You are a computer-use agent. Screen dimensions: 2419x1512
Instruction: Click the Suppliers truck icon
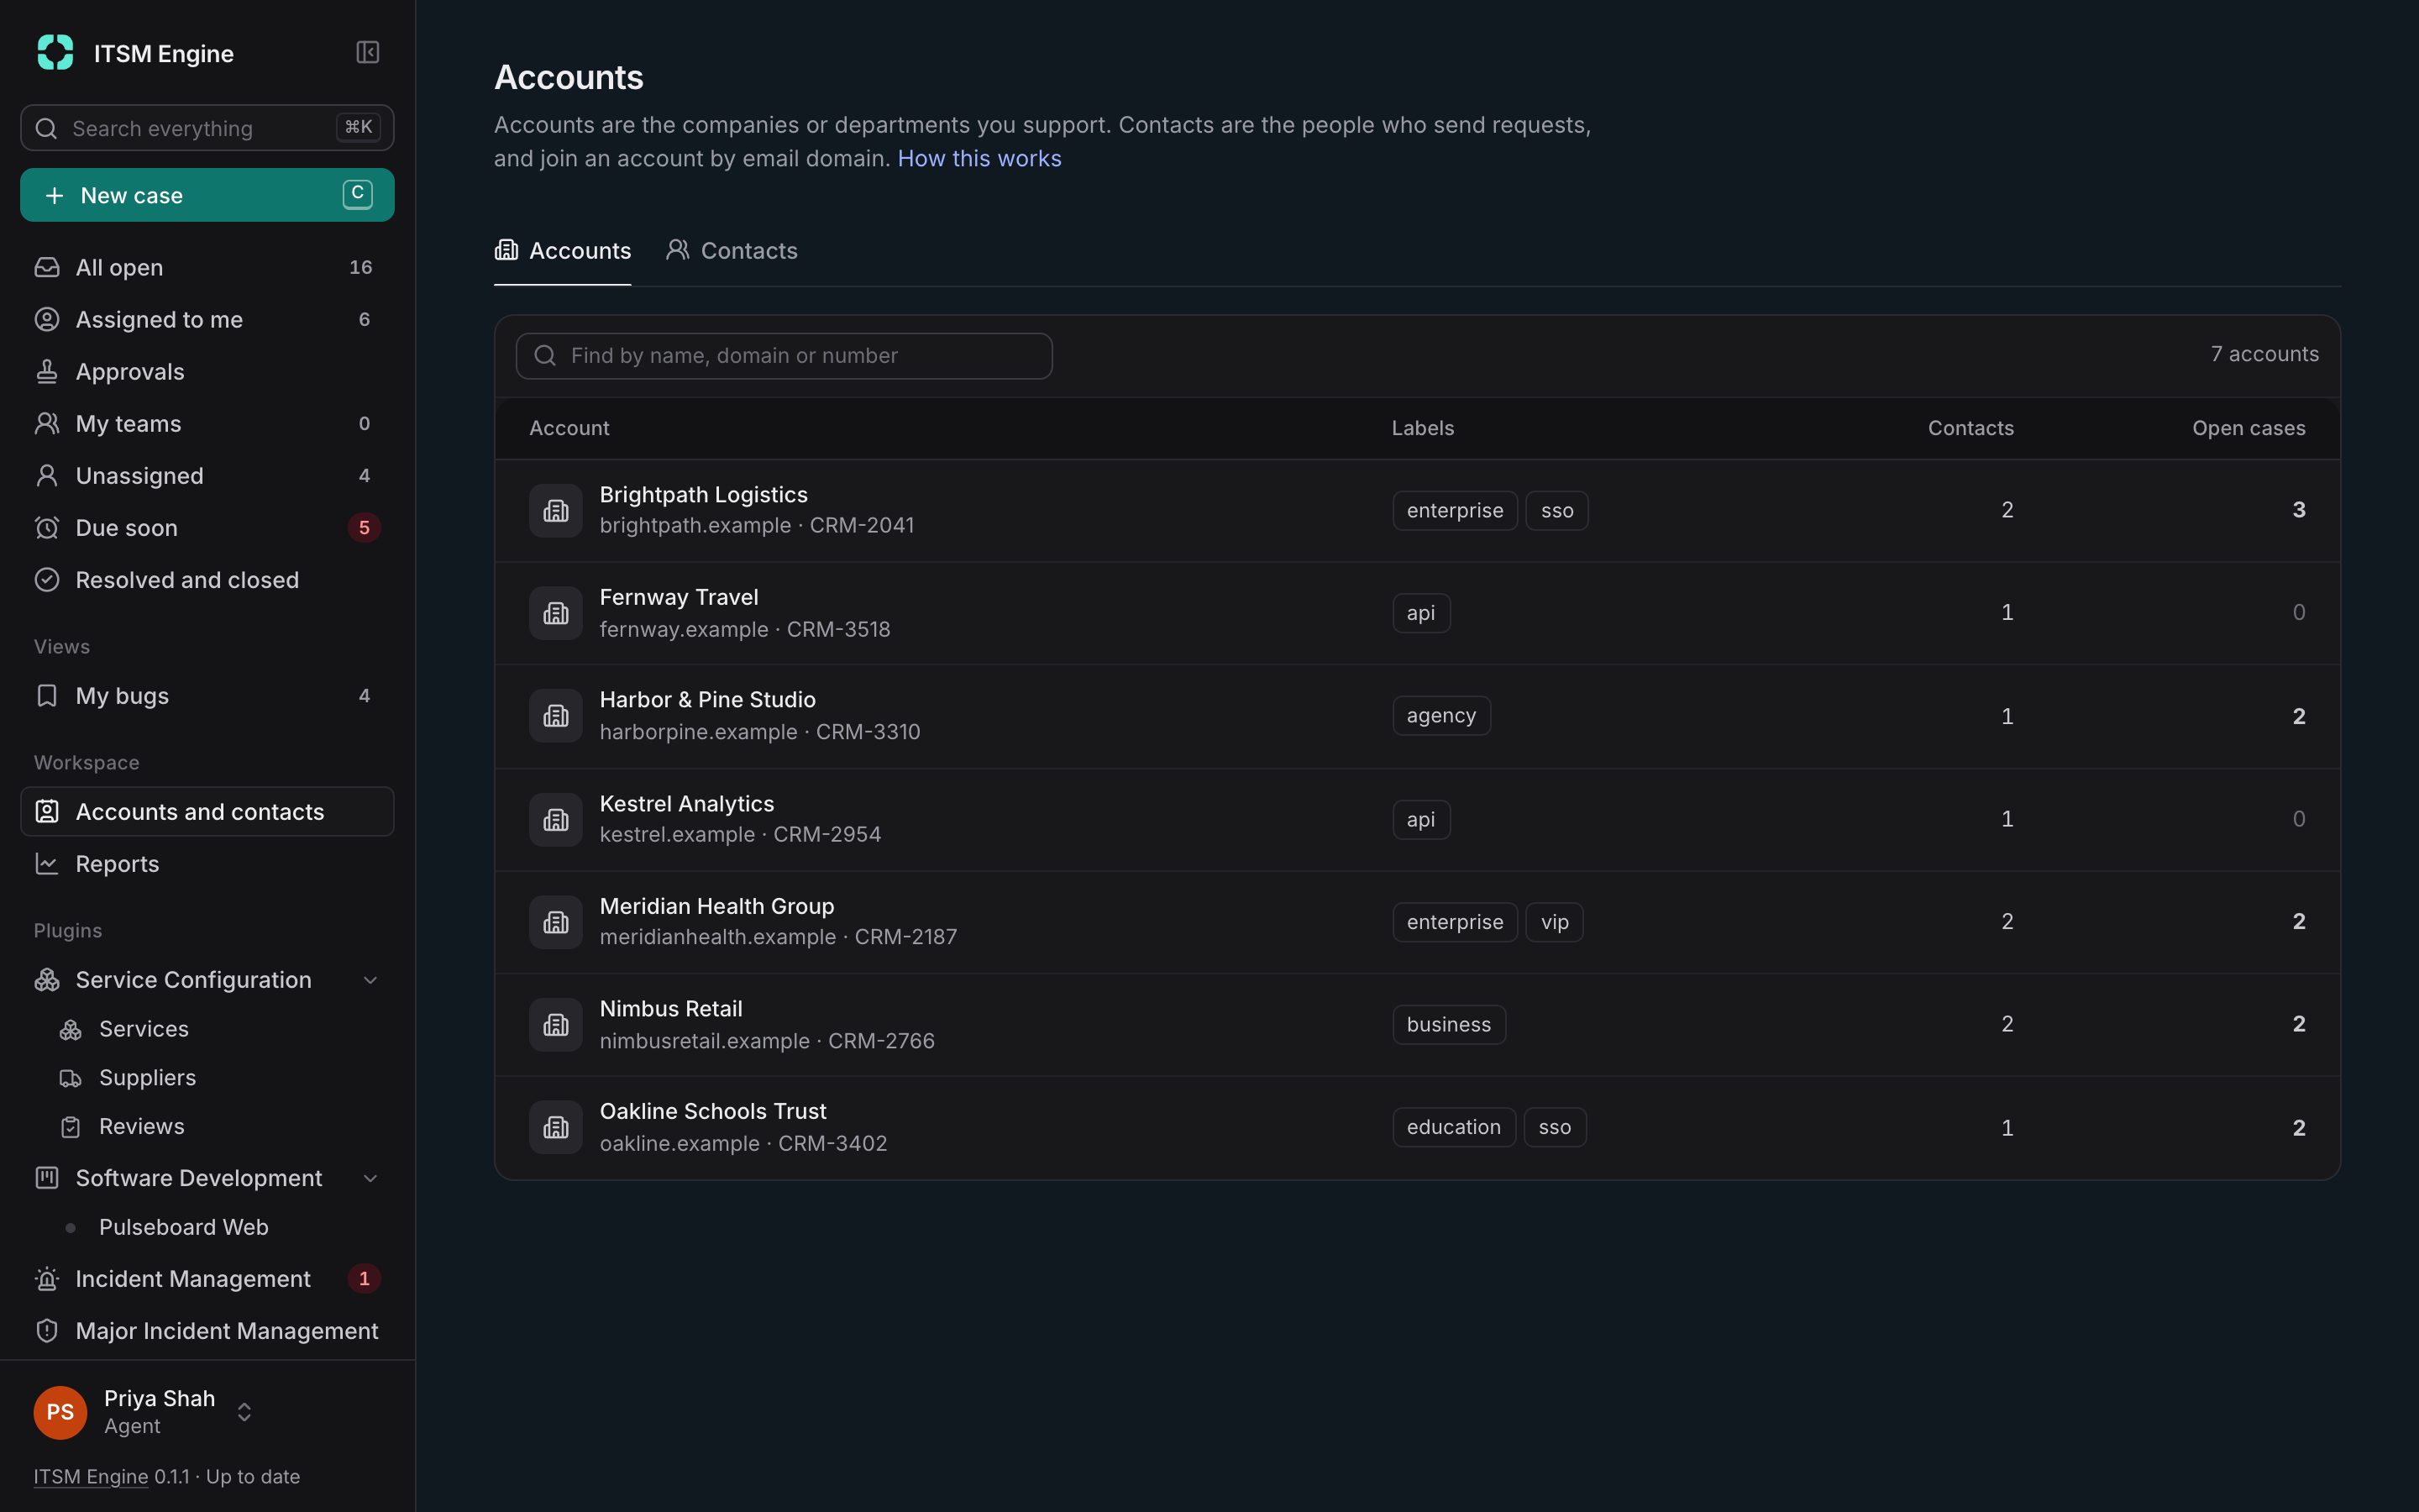point(70,1078)
